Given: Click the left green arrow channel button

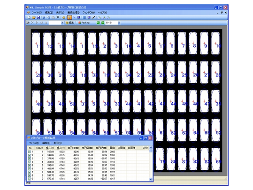Looking at the screenshot, I should 98,23.
